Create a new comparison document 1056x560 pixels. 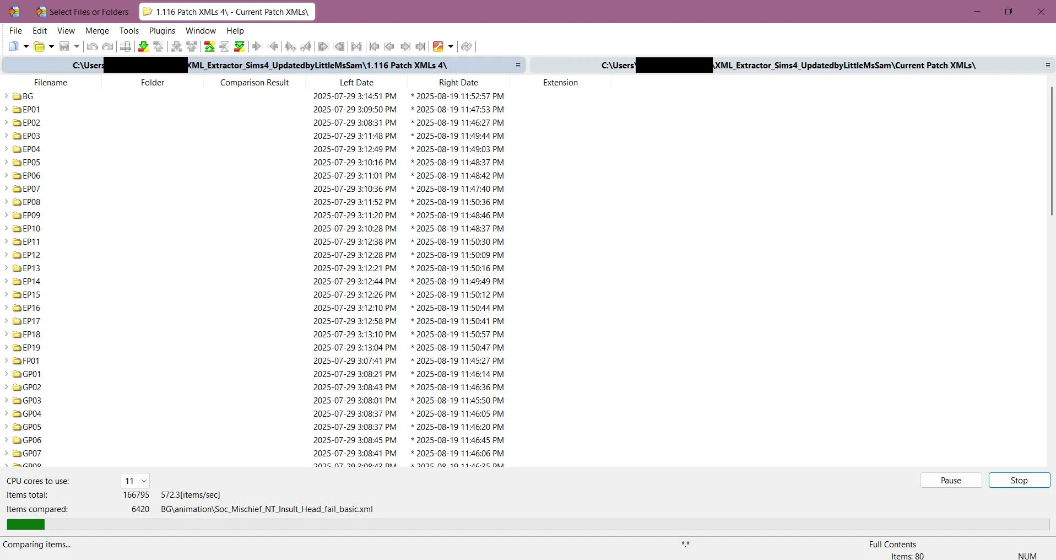click(14, 47)
